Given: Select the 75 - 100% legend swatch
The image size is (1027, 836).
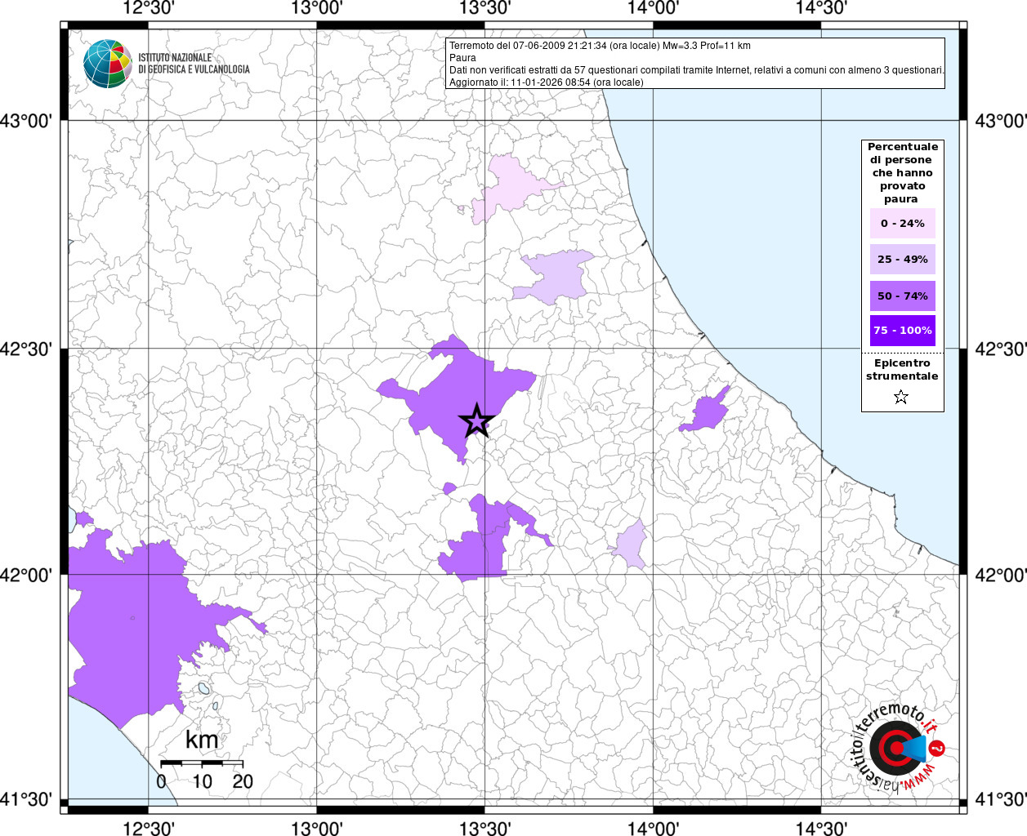Looking at the screenshot, I should (902, 331).
